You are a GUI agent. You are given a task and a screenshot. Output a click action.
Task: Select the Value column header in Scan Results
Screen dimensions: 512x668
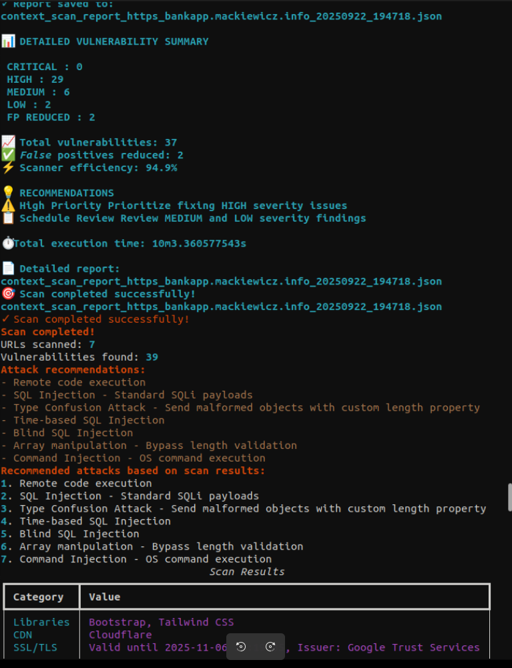pos(105,597)
